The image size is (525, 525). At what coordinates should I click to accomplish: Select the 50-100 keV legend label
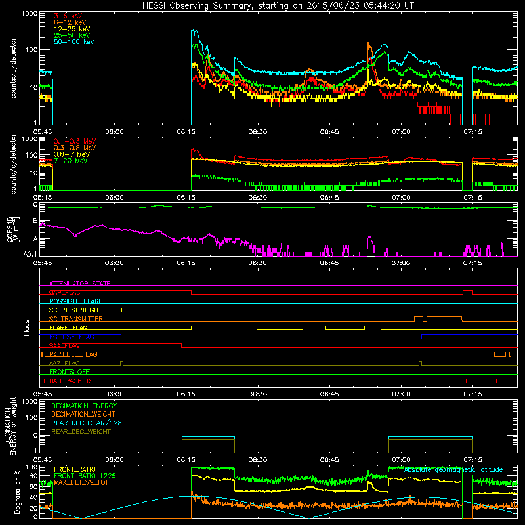click(74, 41)
